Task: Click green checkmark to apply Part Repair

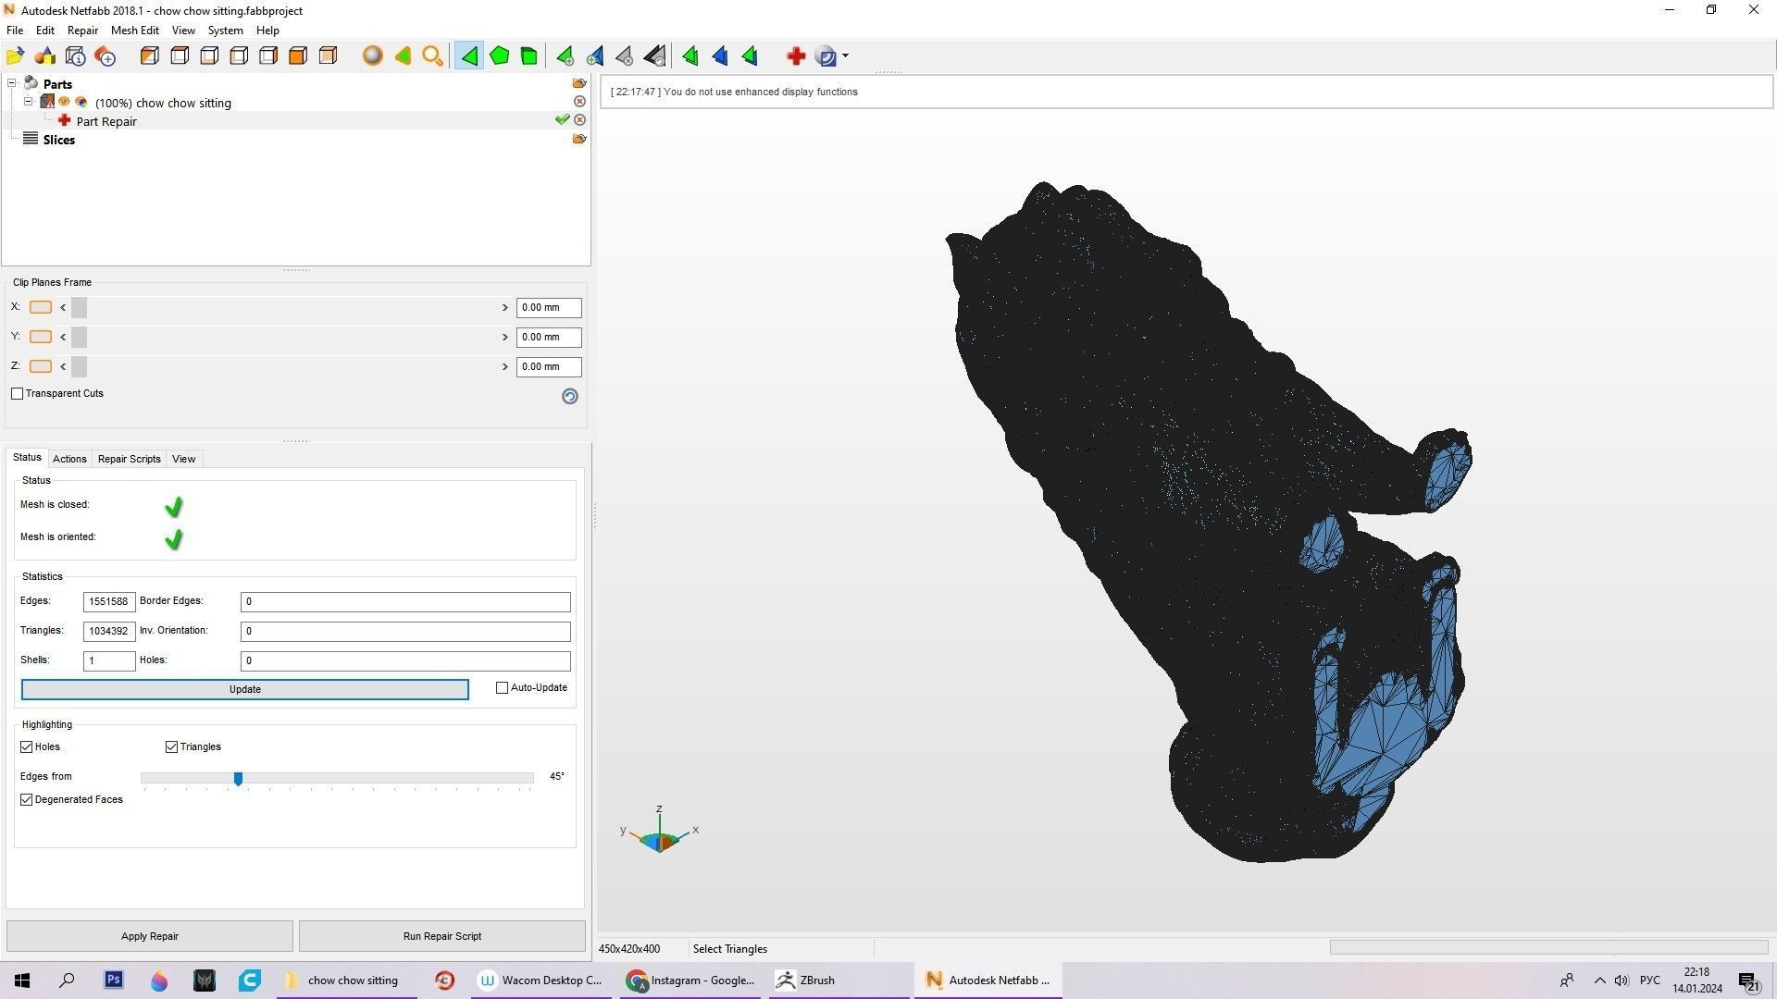Action: click(562, 120)
